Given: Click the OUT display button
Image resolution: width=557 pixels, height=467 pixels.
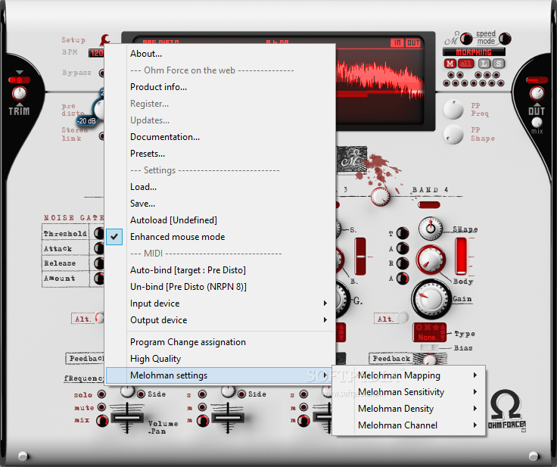Looking at the screenshot, I should 413,42.
